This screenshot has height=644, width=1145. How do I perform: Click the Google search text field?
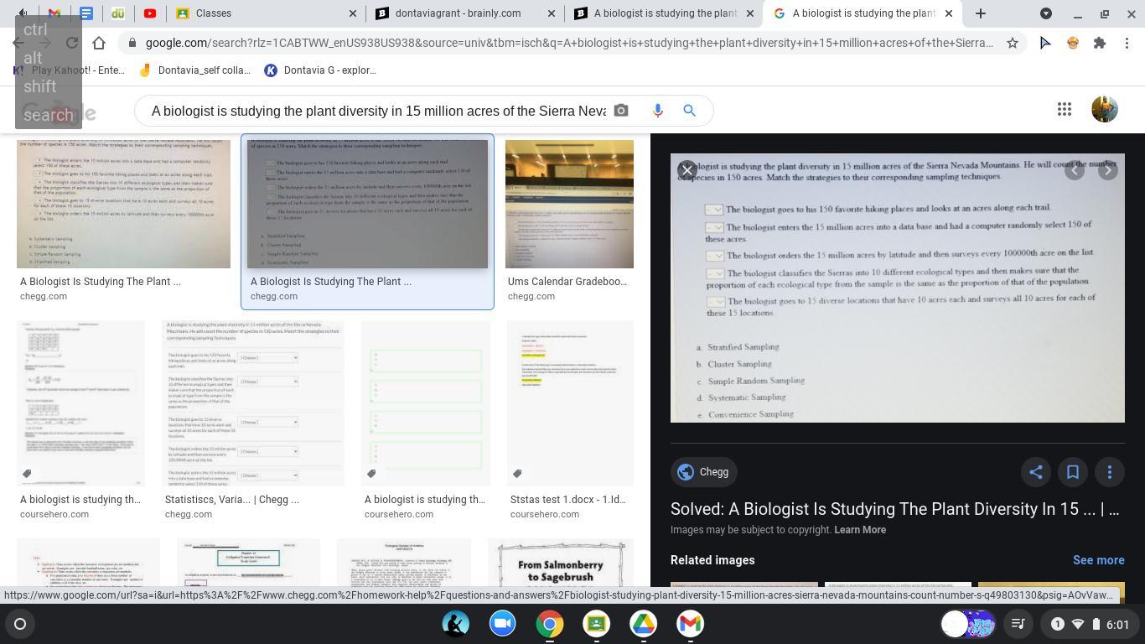[x=378, y=111]
